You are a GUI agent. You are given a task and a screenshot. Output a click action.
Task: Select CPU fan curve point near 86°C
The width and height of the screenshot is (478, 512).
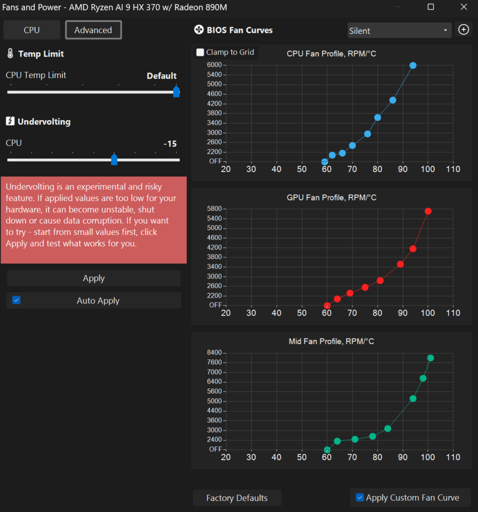tap(393, 100)
